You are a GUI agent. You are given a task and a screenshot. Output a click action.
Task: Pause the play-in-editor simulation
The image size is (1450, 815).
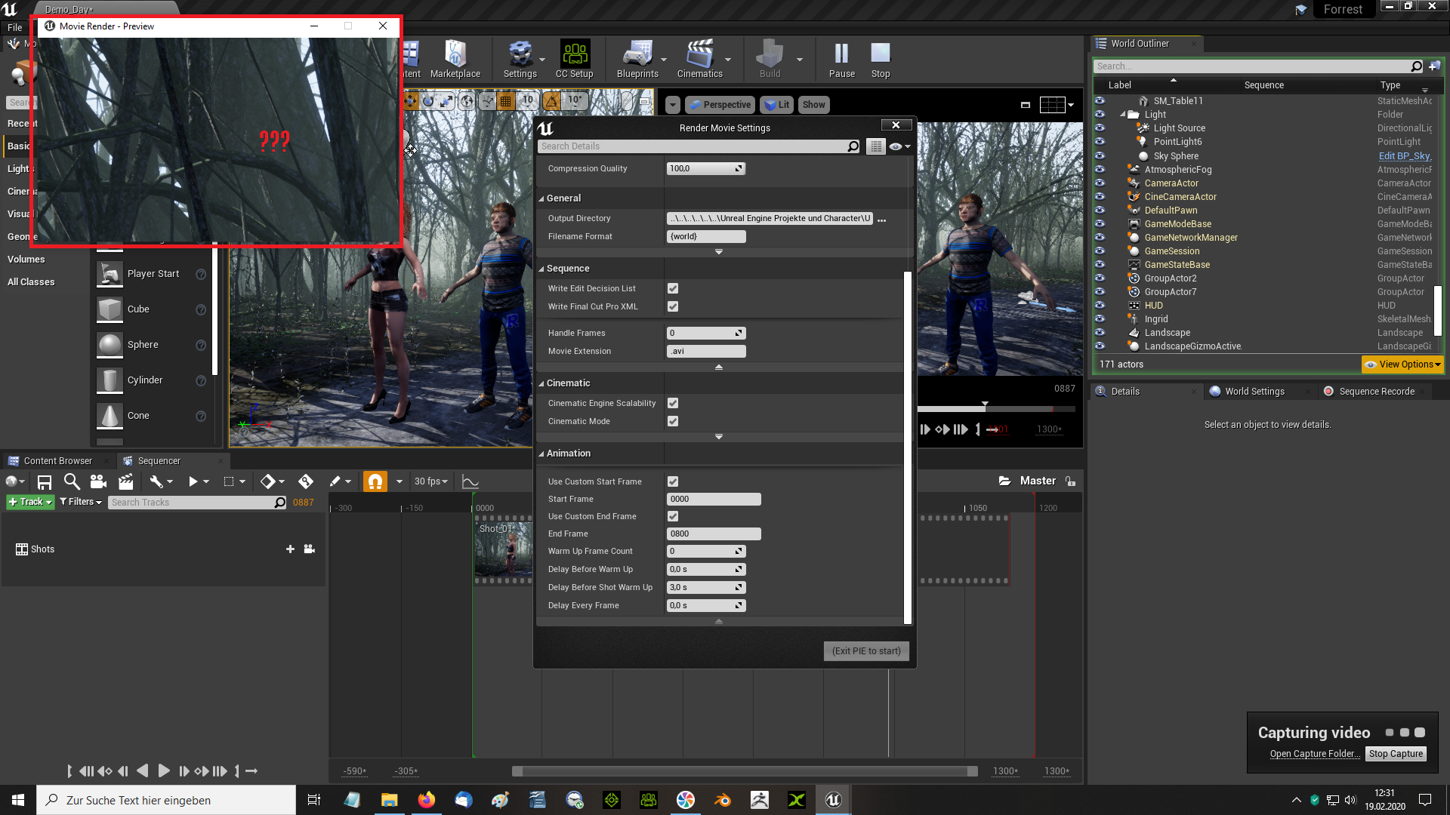click(x=841, y=60)
